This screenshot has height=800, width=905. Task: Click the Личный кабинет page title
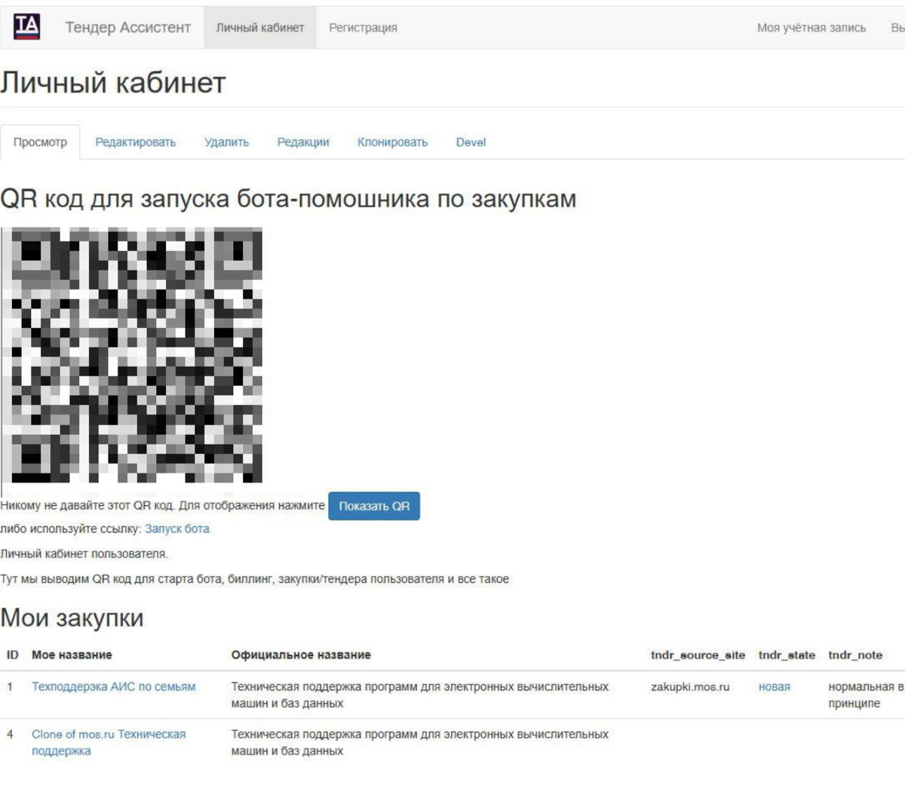(x=113, y=83)
